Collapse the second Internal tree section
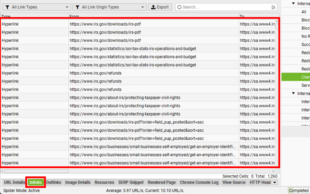This screenshot has width=310, height=194. pyautogui.click(x=293, y=93)
